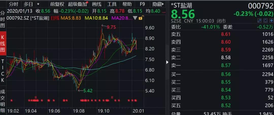Click the 买三 bid price 8.54
The height and width of the screenshot is (115, 274).
226,90
